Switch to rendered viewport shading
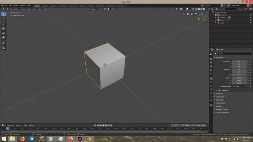This screenshot has height=142, width=253. (204, 9)
